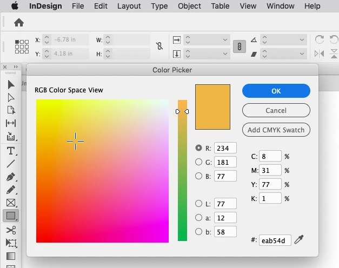Screen dimensions: 339x268
Task: Open the Window menu
Action: (281, 6)
